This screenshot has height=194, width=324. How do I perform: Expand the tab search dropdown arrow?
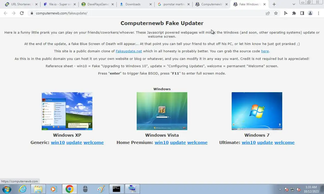click(294, 4)
